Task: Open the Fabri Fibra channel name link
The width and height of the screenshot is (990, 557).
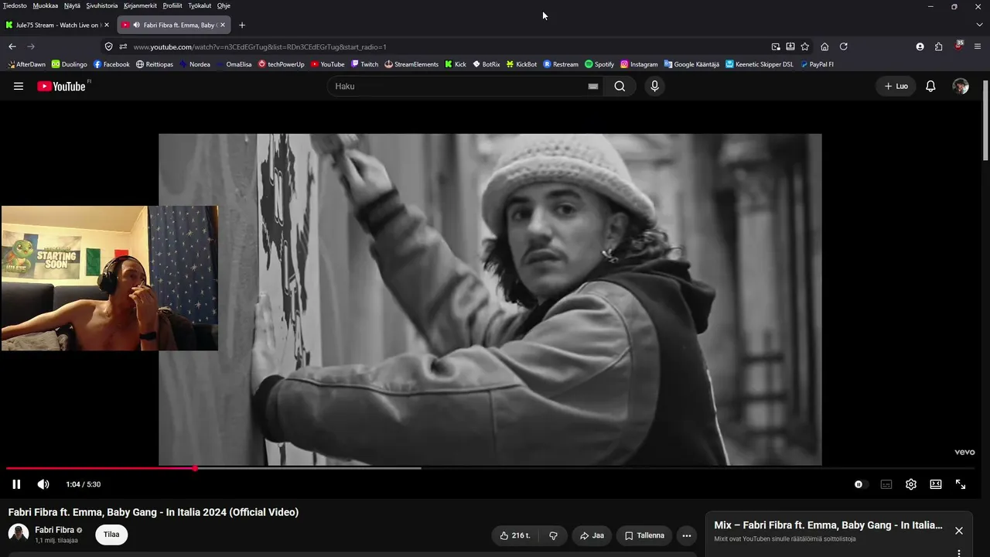Action: [54, 530]
